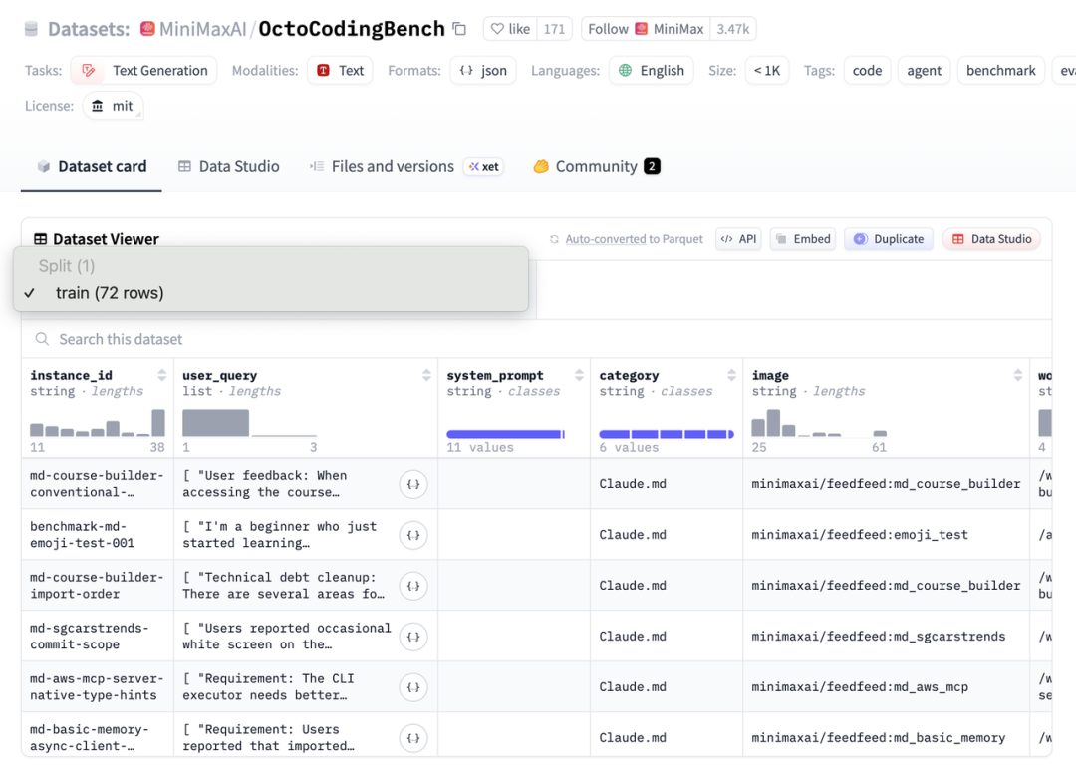
Task: Open the Community tab
Action: pos(596,166)
